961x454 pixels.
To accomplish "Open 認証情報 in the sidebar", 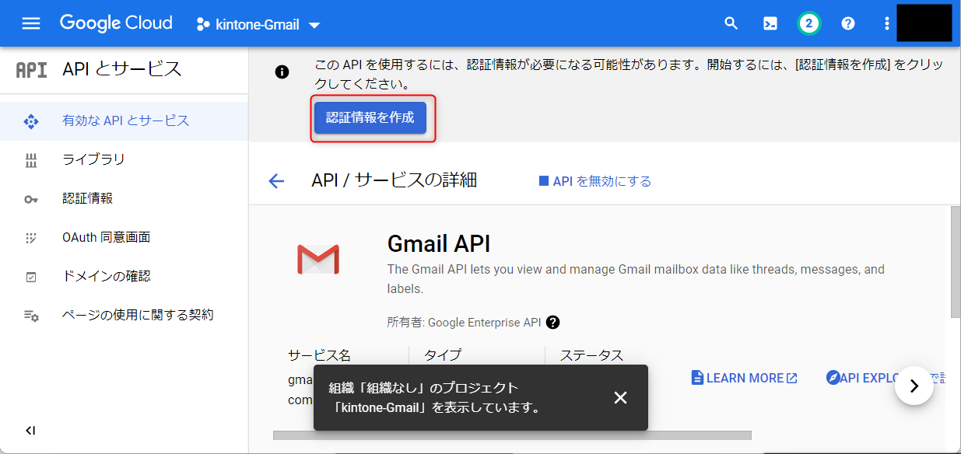I will point(87,198).
